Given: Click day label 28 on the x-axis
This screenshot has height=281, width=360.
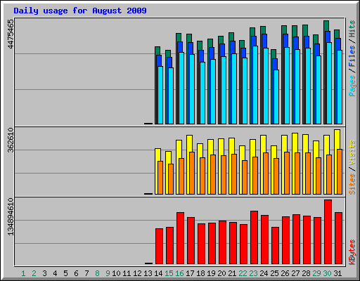Looking at the screenshot, I should click(306, 273).
